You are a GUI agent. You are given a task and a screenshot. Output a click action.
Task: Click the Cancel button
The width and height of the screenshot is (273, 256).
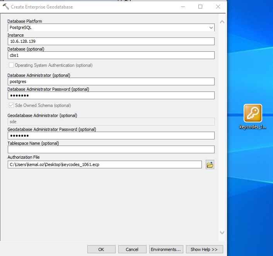coord(132,249)
